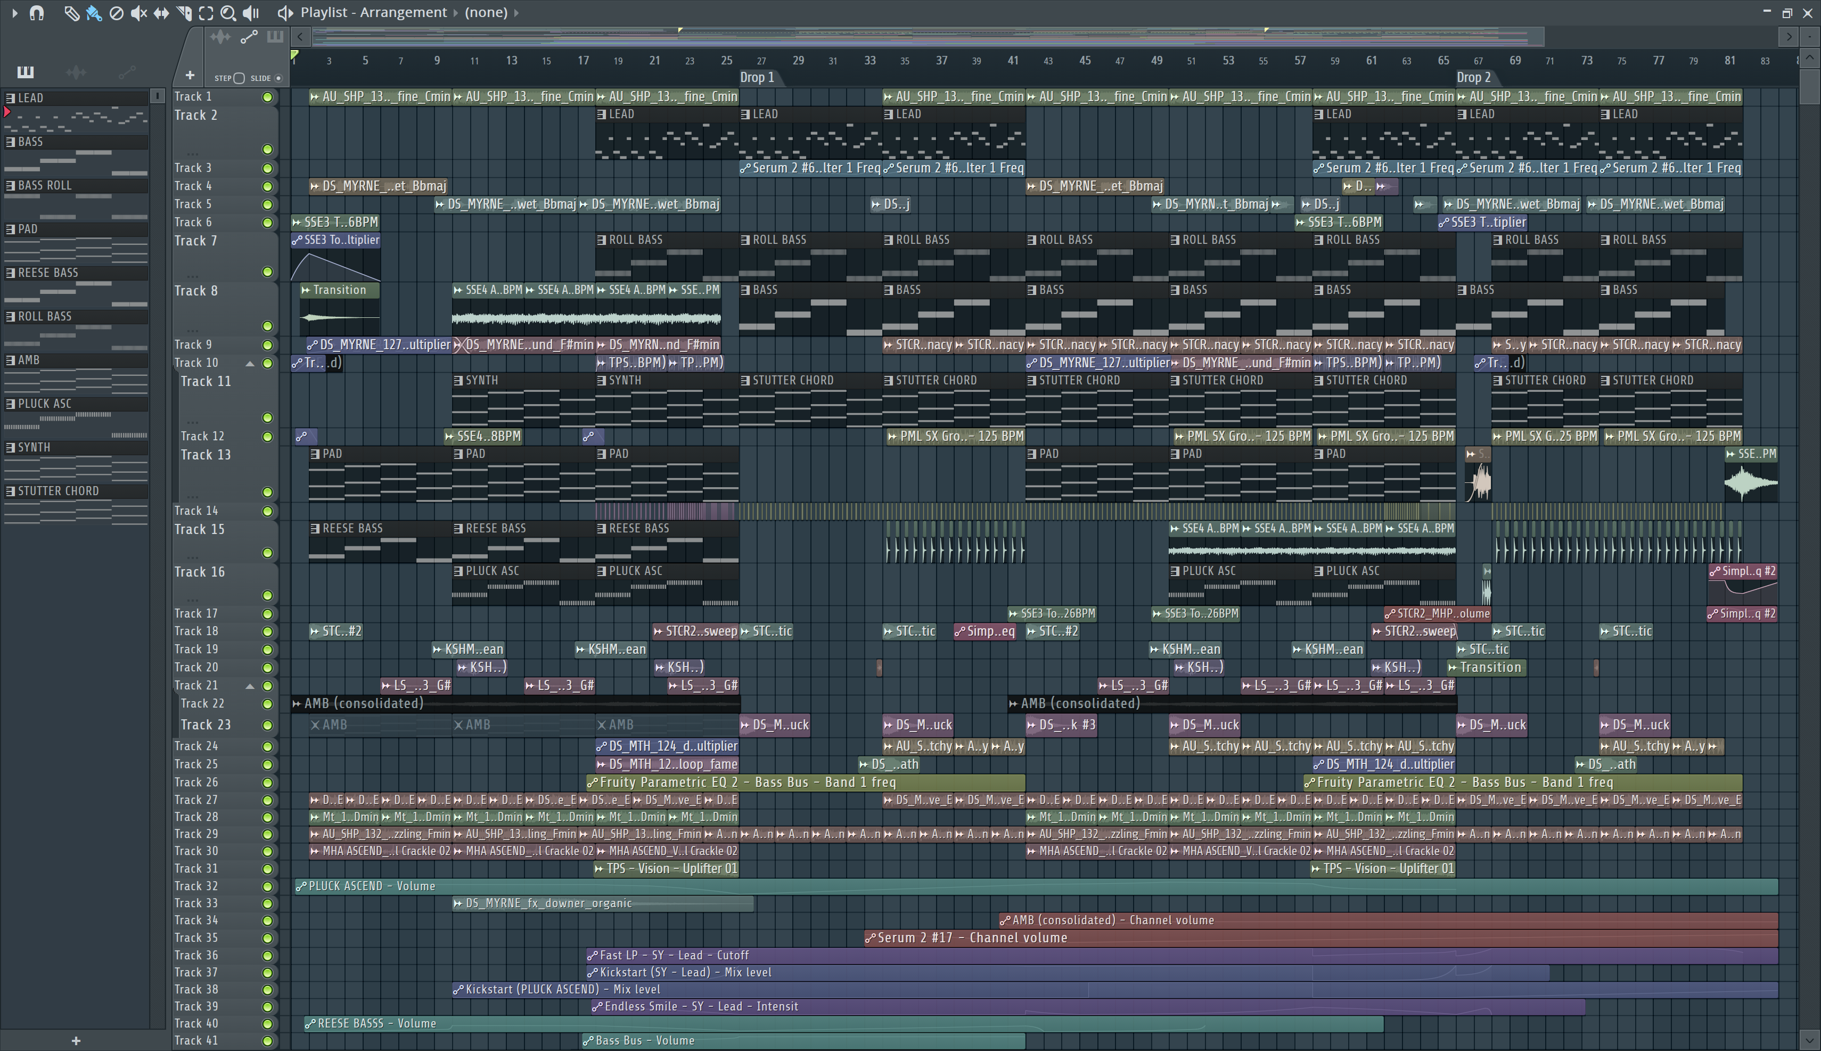The height and width of the screenshot is (1051, 1821).
Task: Open the Track 7 options dots
Action: [x=192, y=276]
